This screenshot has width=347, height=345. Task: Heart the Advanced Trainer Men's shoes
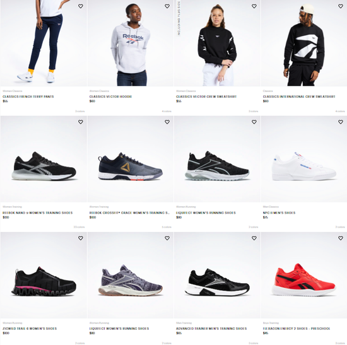pos(254,238)
